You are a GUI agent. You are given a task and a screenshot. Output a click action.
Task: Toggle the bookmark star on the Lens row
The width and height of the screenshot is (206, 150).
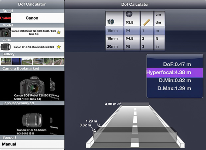(x=59, y=47)
